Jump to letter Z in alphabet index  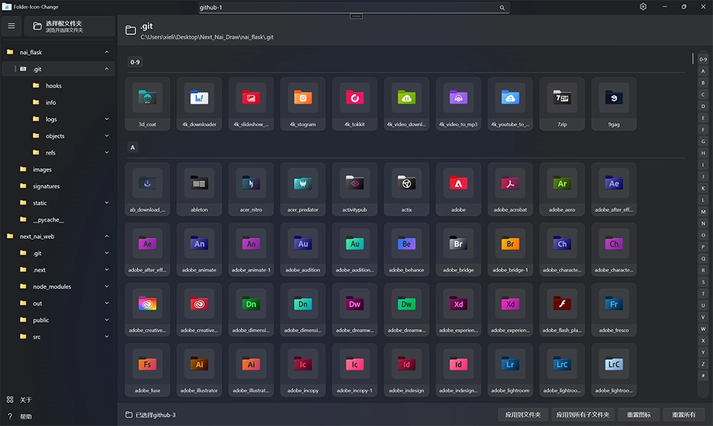[703, 364]
